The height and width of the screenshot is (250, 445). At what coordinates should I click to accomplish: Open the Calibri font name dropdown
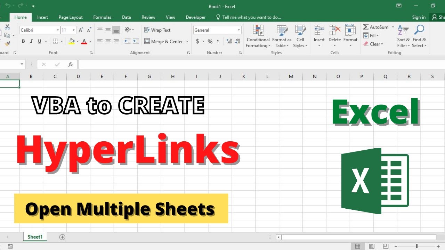pyautogui.click(x=58, y=30)
